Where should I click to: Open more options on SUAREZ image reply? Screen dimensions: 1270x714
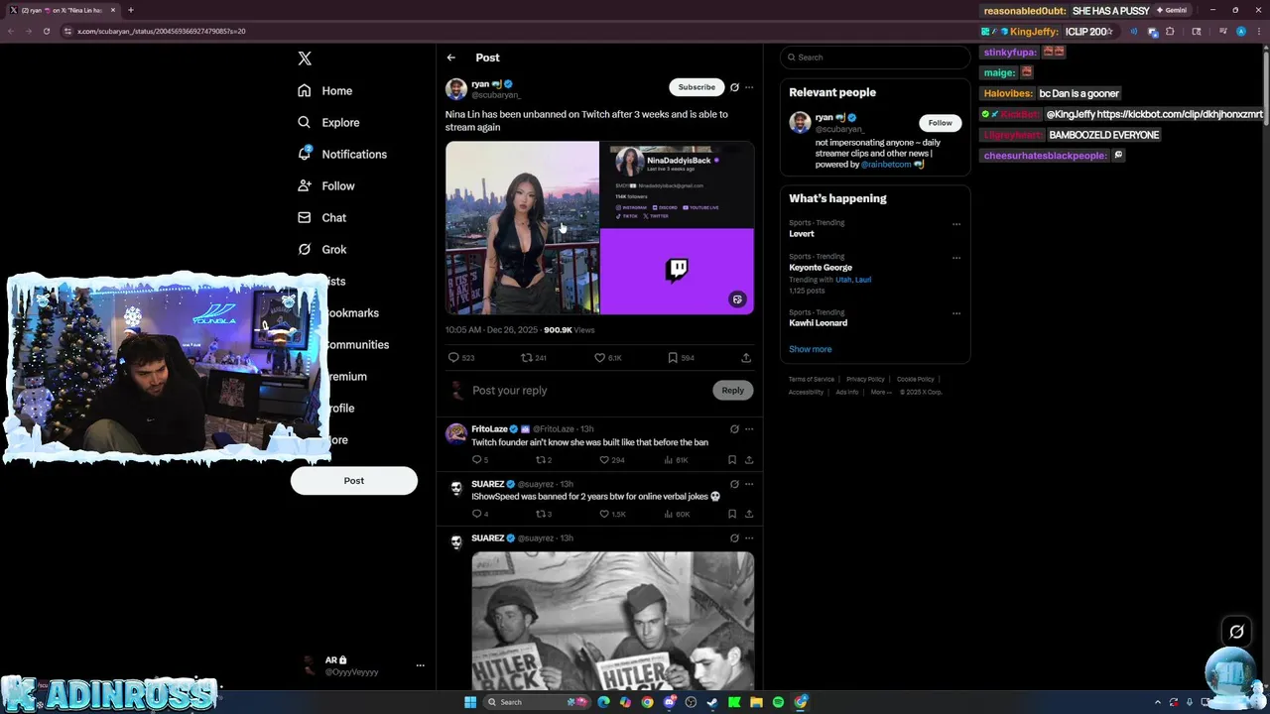click(x=749, y=538)
